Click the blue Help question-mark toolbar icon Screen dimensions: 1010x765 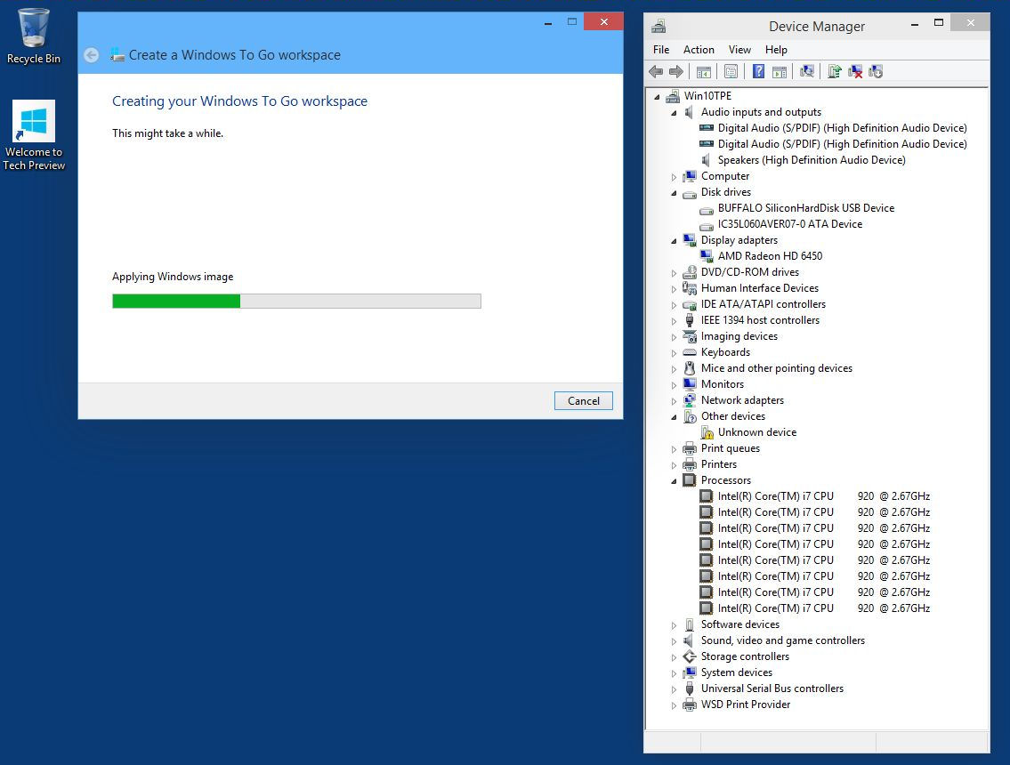coord(758,71)
